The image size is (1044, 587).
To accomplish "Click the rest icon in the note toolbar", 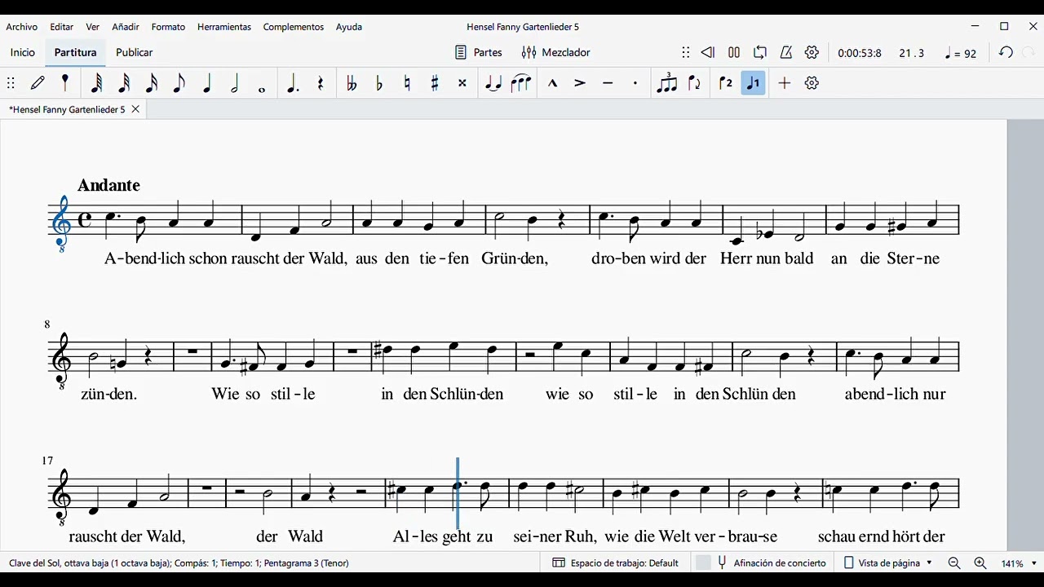I will pos(321,82).
